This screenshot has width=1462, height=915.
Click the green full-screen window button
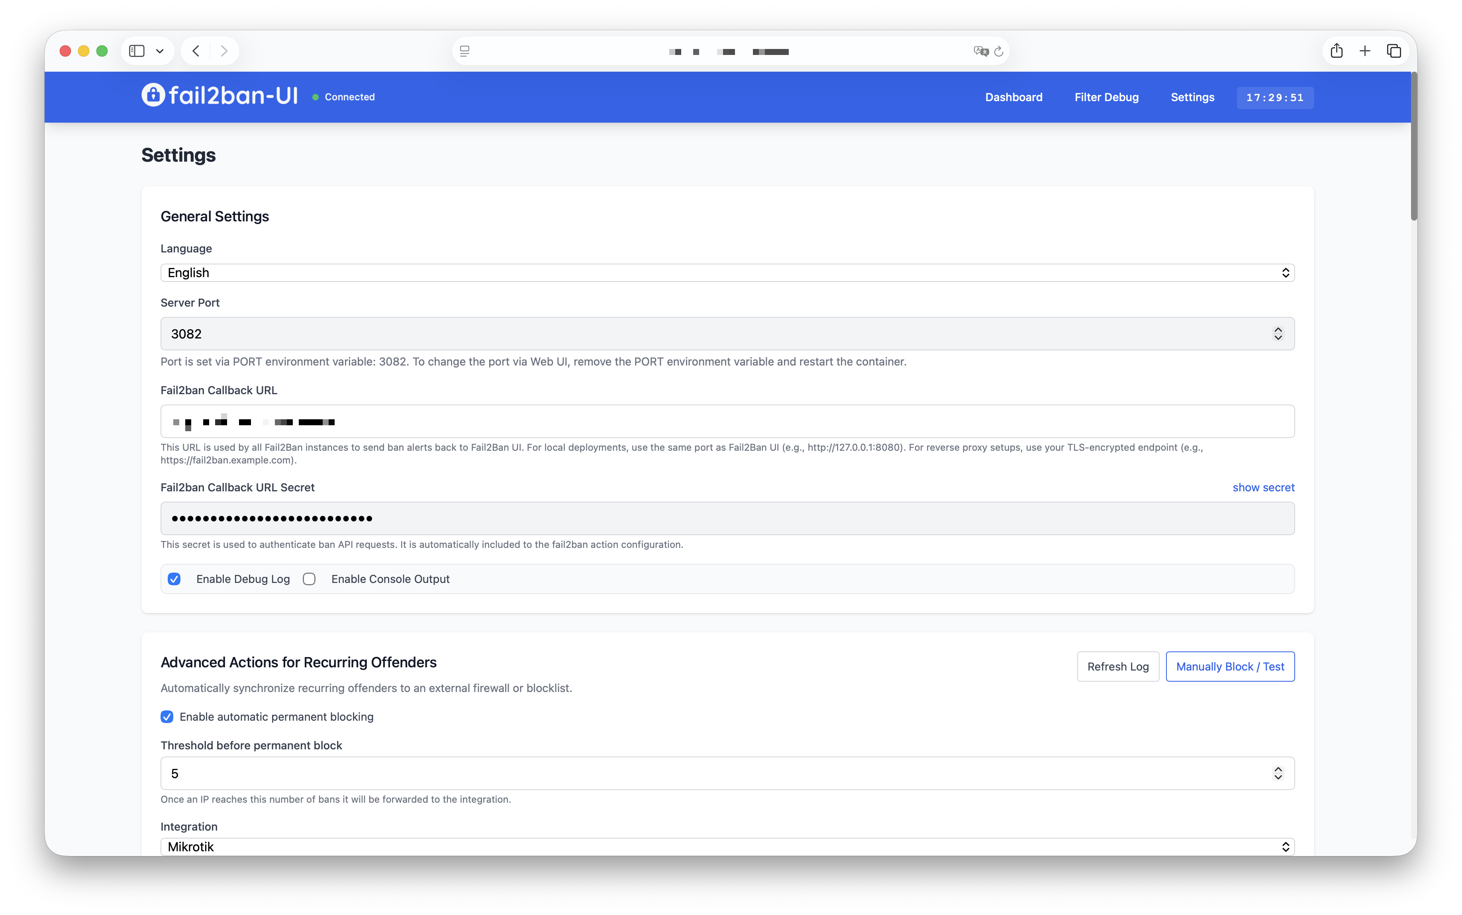click(x=102, y=51)
